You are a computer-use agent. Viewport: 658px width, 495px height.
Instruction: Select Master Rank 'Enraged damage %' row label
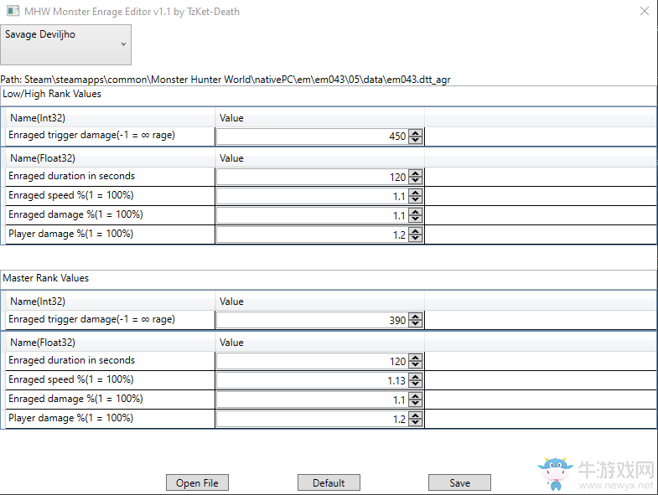point(75,399)
